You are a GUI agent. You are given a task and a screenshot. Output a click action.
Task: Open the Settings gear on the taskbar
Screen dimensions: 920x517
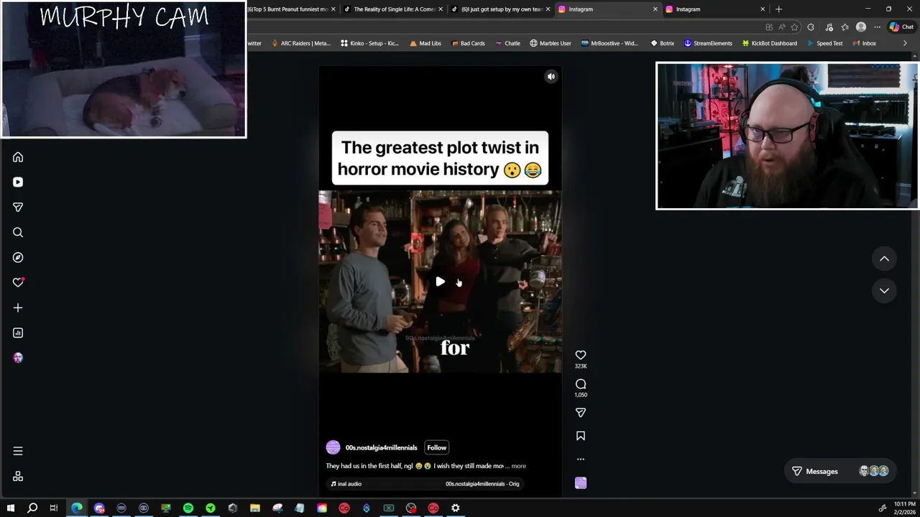456,508
